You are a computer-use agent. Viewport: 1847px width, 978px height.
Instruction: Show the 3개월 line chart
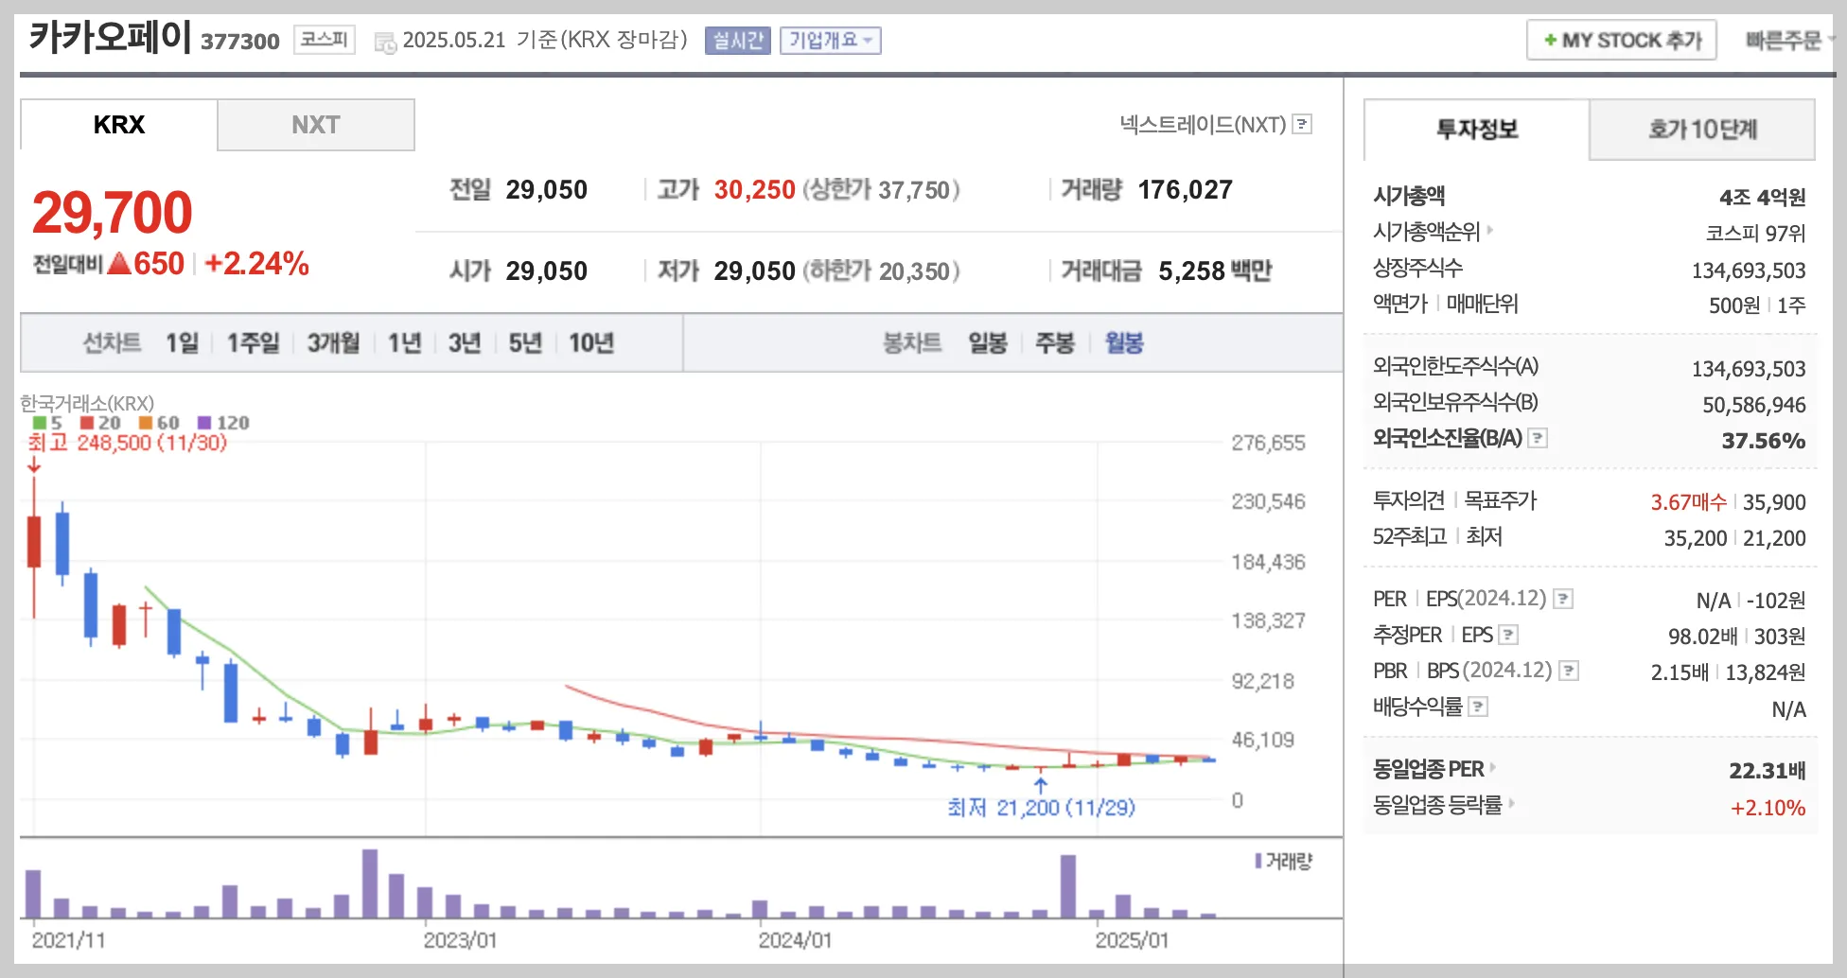pyautogui.click(x=333, y=342)
